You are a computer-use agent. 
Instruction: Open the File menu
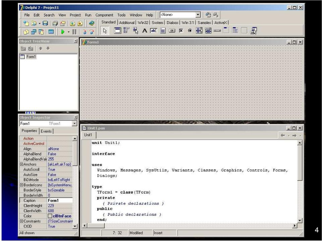[27, 15]
